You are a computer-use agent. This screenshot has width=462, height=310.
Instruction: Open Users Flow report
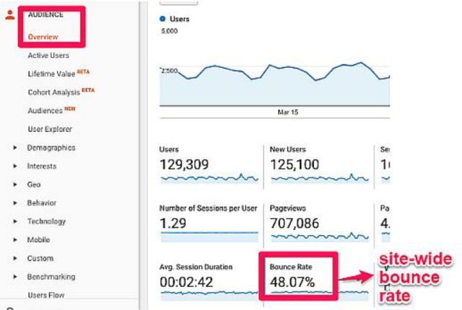47,295
